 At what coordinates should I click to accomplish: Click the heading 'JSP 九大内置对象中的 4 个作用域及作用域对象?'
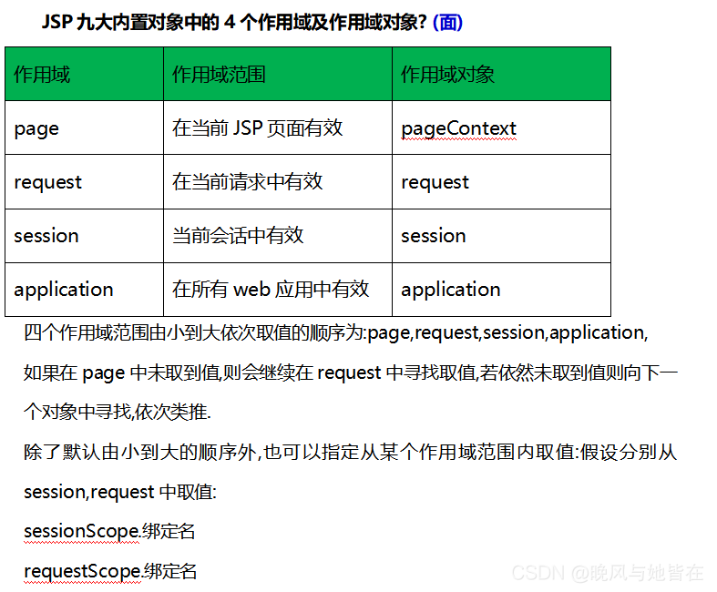(x=234, y=22)
